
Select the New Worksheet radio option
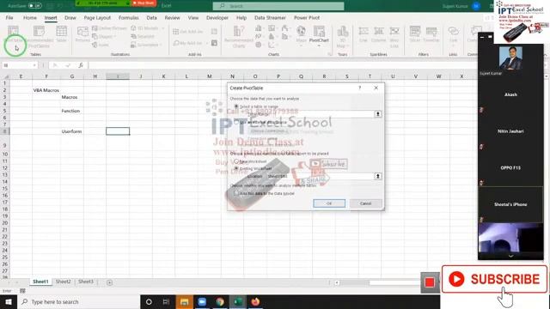236,161
